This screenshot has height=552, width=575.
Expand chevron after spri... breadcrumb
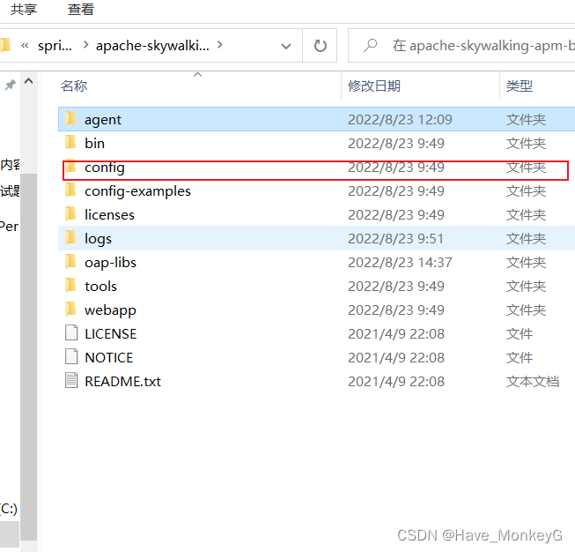[x=85, y=45]
